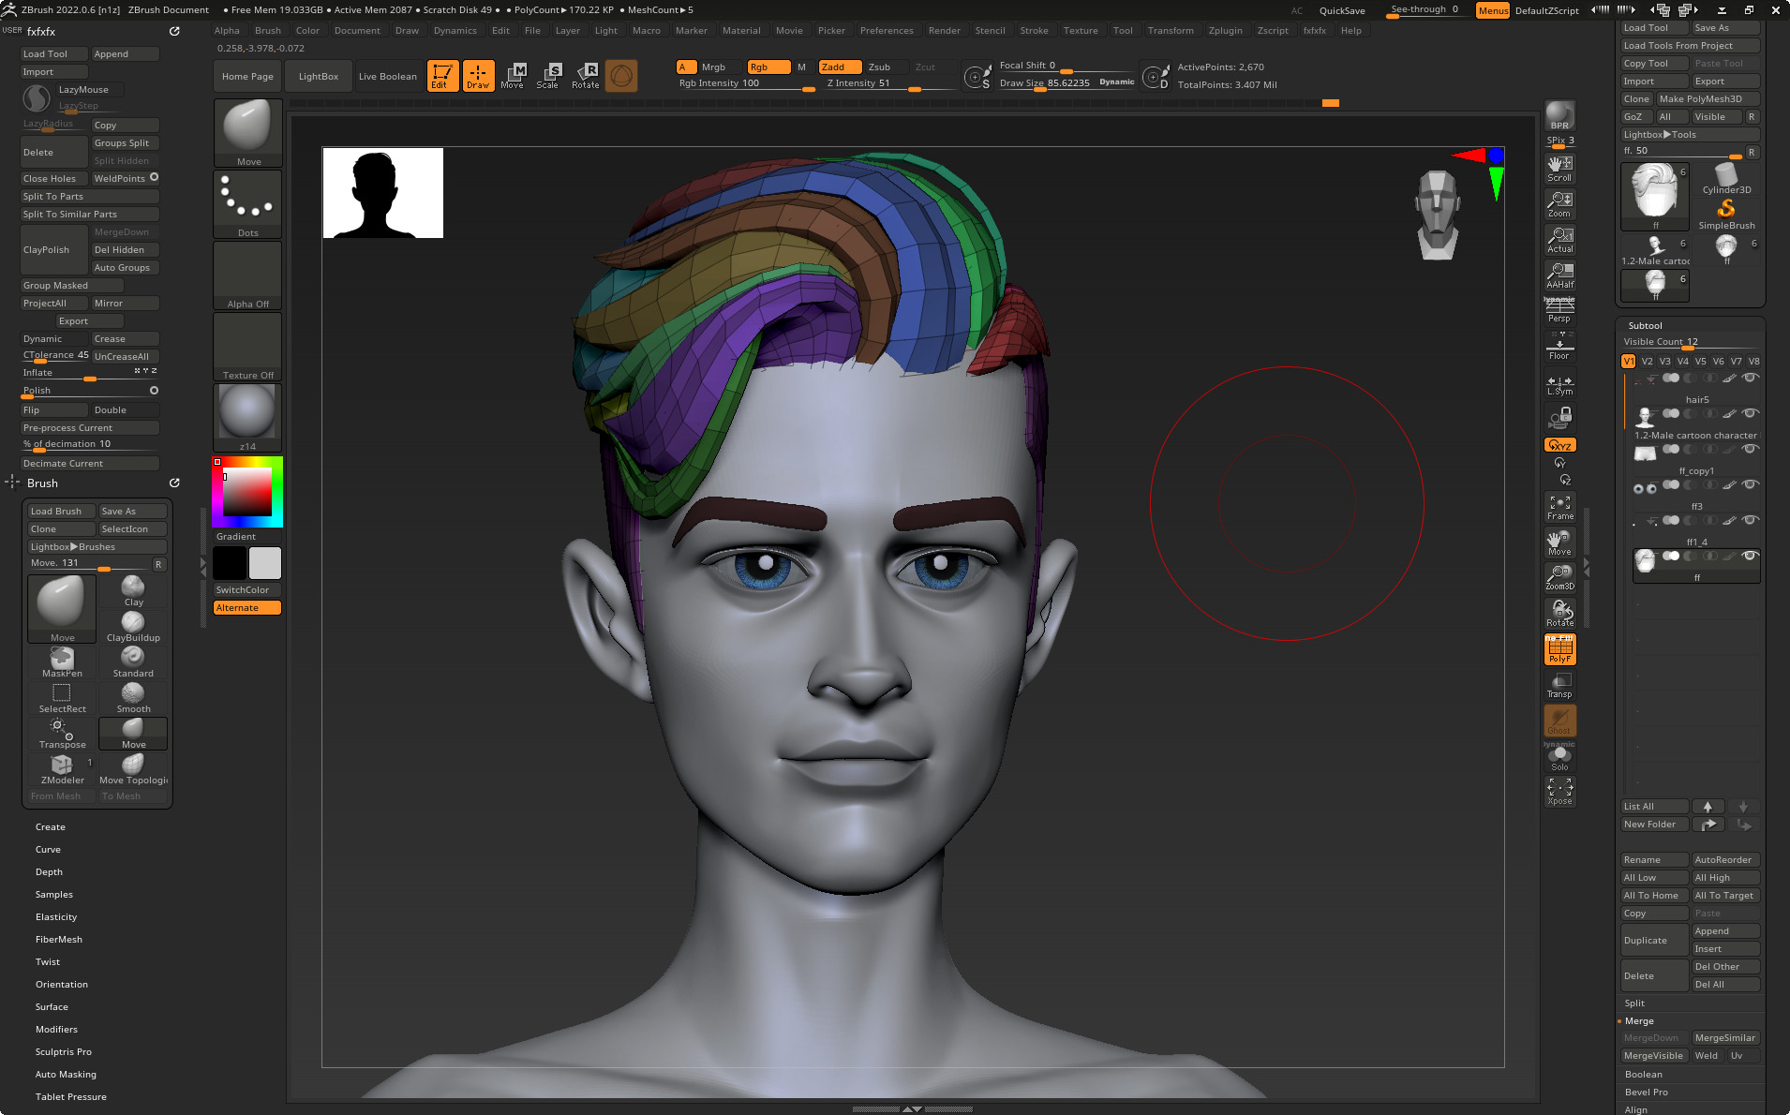Open the Help menu
Viewport: 1790px width, 1115px height.
pos(1350,31)
